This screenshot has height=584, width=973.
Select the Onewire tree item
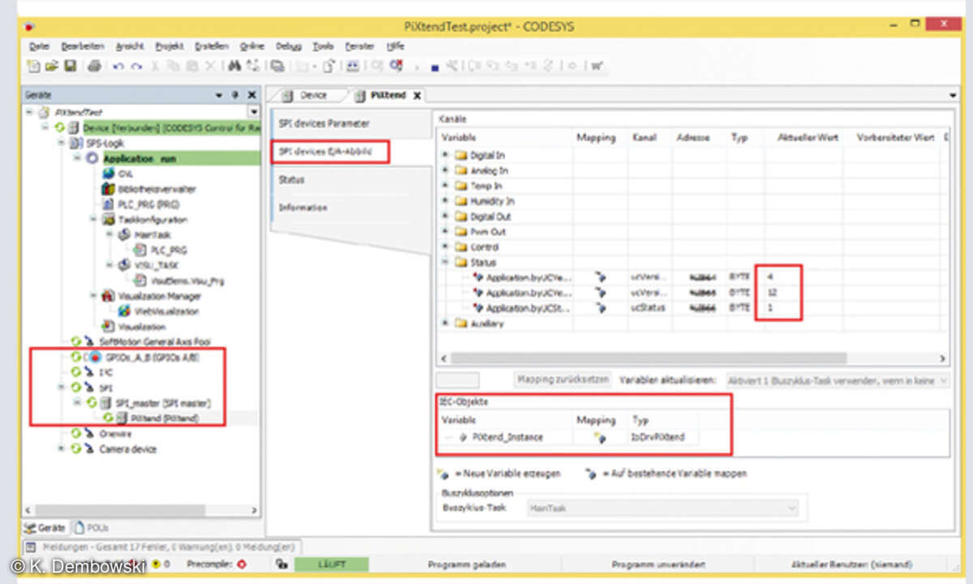pyautogui.click(x=114, y=434)
